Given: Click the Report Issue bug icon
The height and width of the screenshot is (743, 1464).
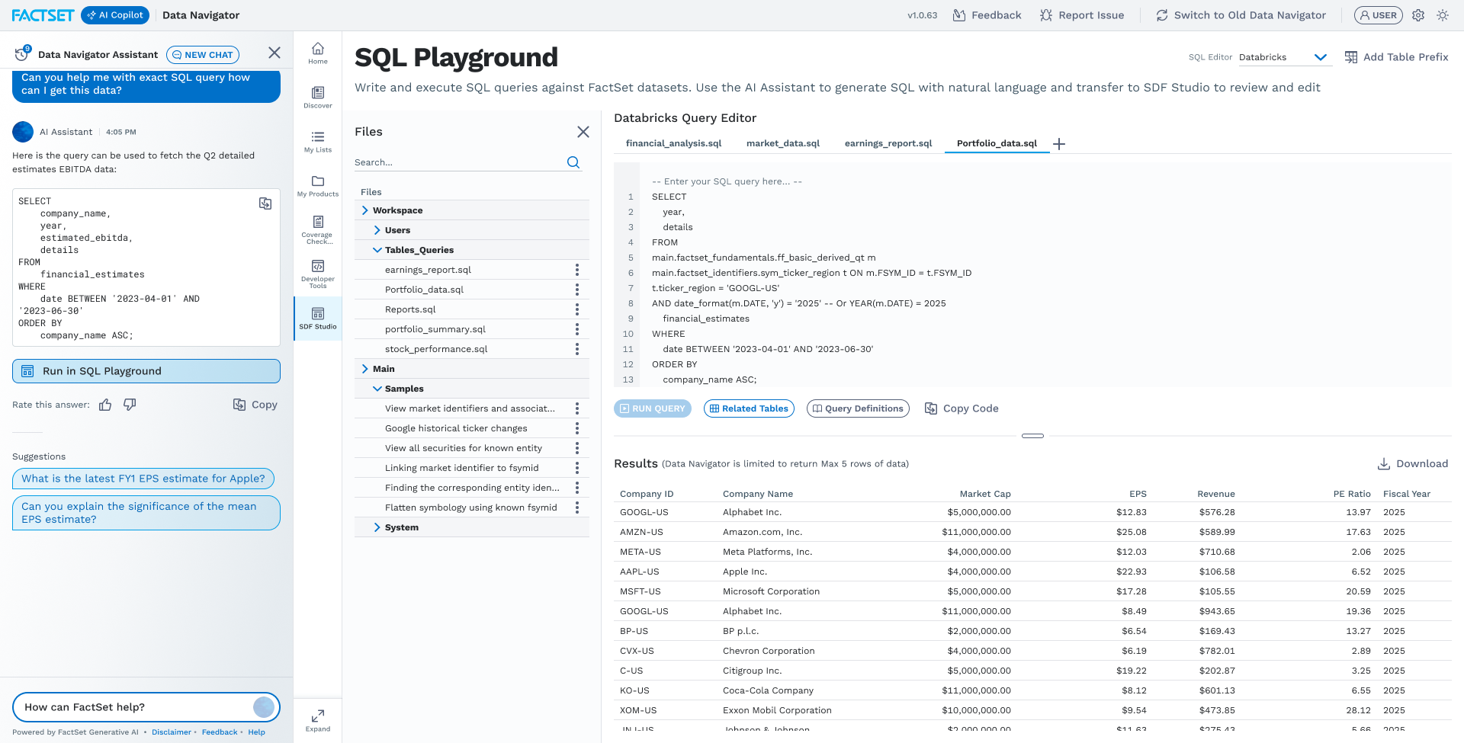Looking at the screenshot, I should tap(1046, 15).
